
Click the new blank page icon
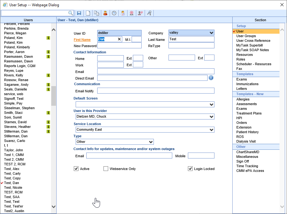88,13
